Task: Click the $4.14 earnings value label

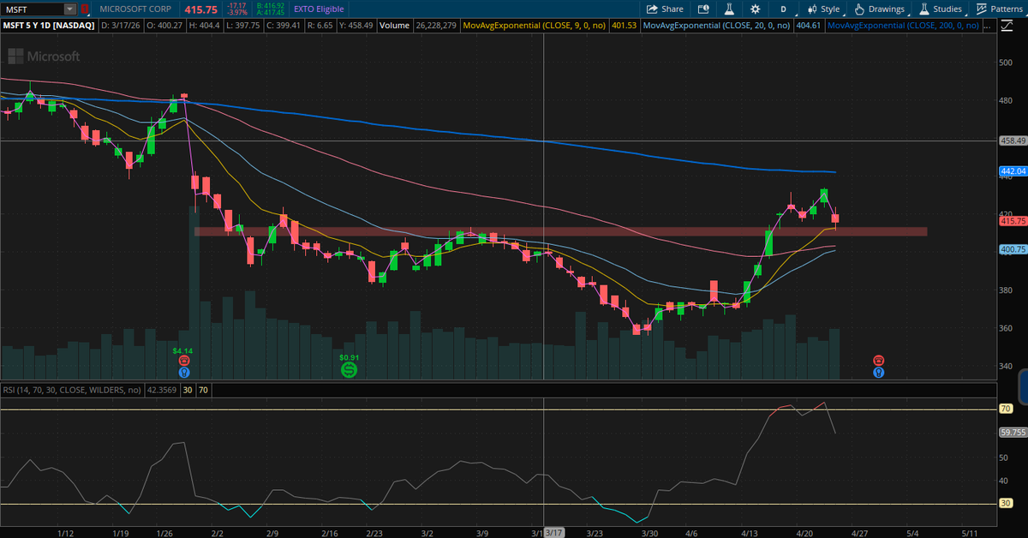Action: [x=182, y=350]
